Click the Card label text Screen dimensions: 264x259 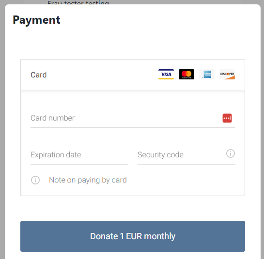click(39, 75)
